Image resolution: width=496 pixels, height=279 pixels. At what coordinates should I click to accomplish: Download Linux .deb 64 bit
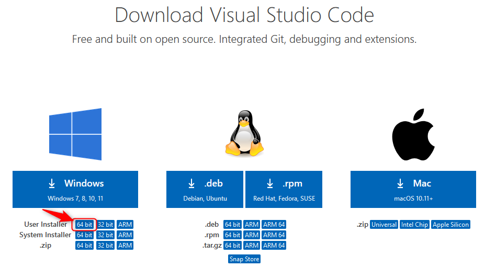[232, 224]
